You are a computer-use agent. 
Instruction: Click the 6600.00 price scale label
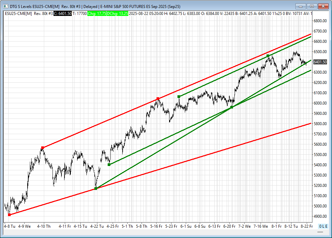coord(320,41)
